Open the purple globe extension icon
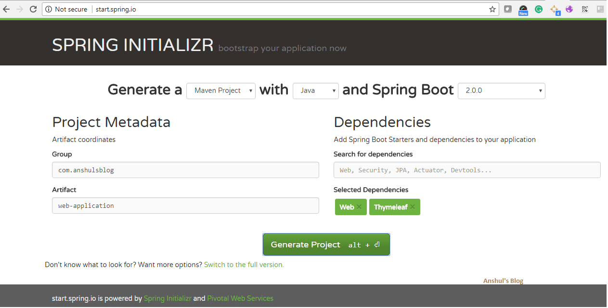Image resolution: width=608 pixels, height=308 pixels. click(569, 9)
